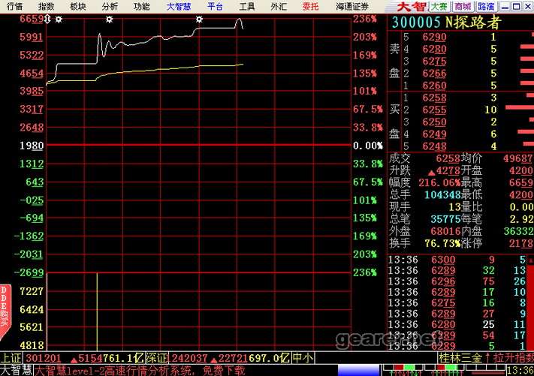The width and height of the screenshot is (534, 376).
Task: Click the 0.00% axis label
Action: (368, 146)
